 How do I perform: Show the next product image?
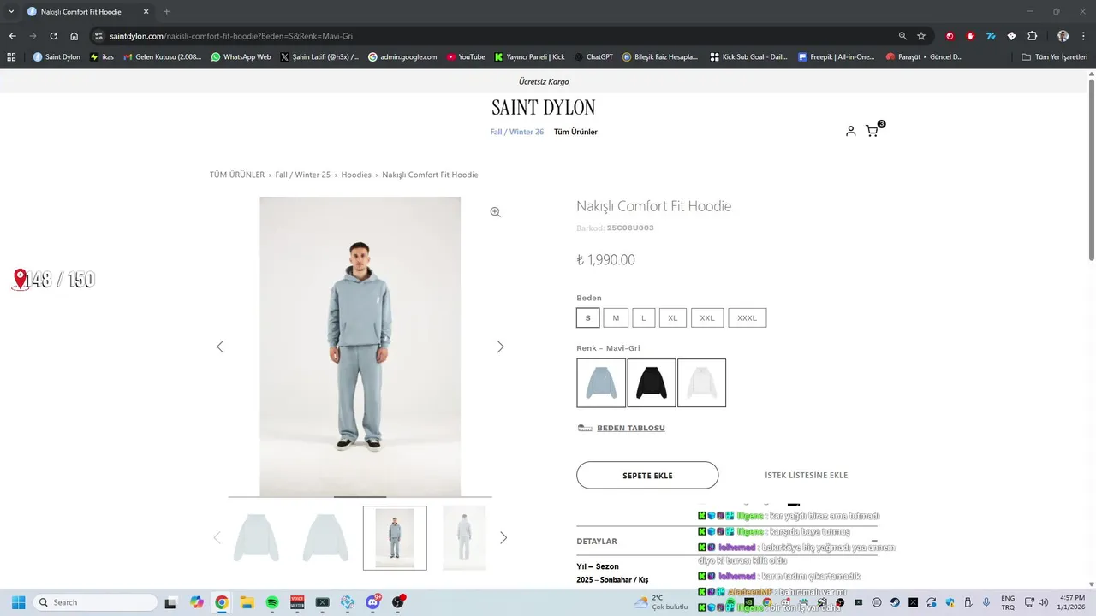click(500, 346)
